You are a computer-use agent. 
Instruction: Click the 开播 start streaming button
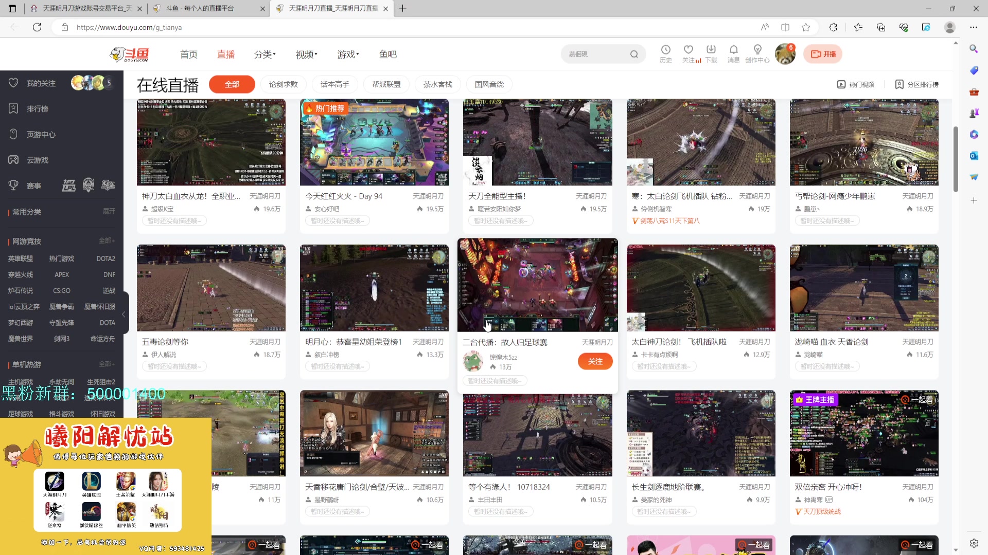(x=822, y=53)
